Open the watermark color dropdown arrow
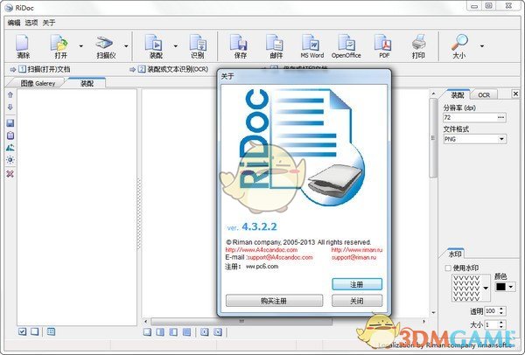 click(x=511, y=287)
